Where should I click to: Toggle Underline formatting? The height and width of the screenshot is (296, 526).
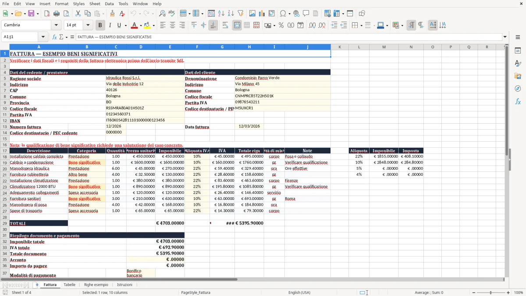[x=119, y=25]
